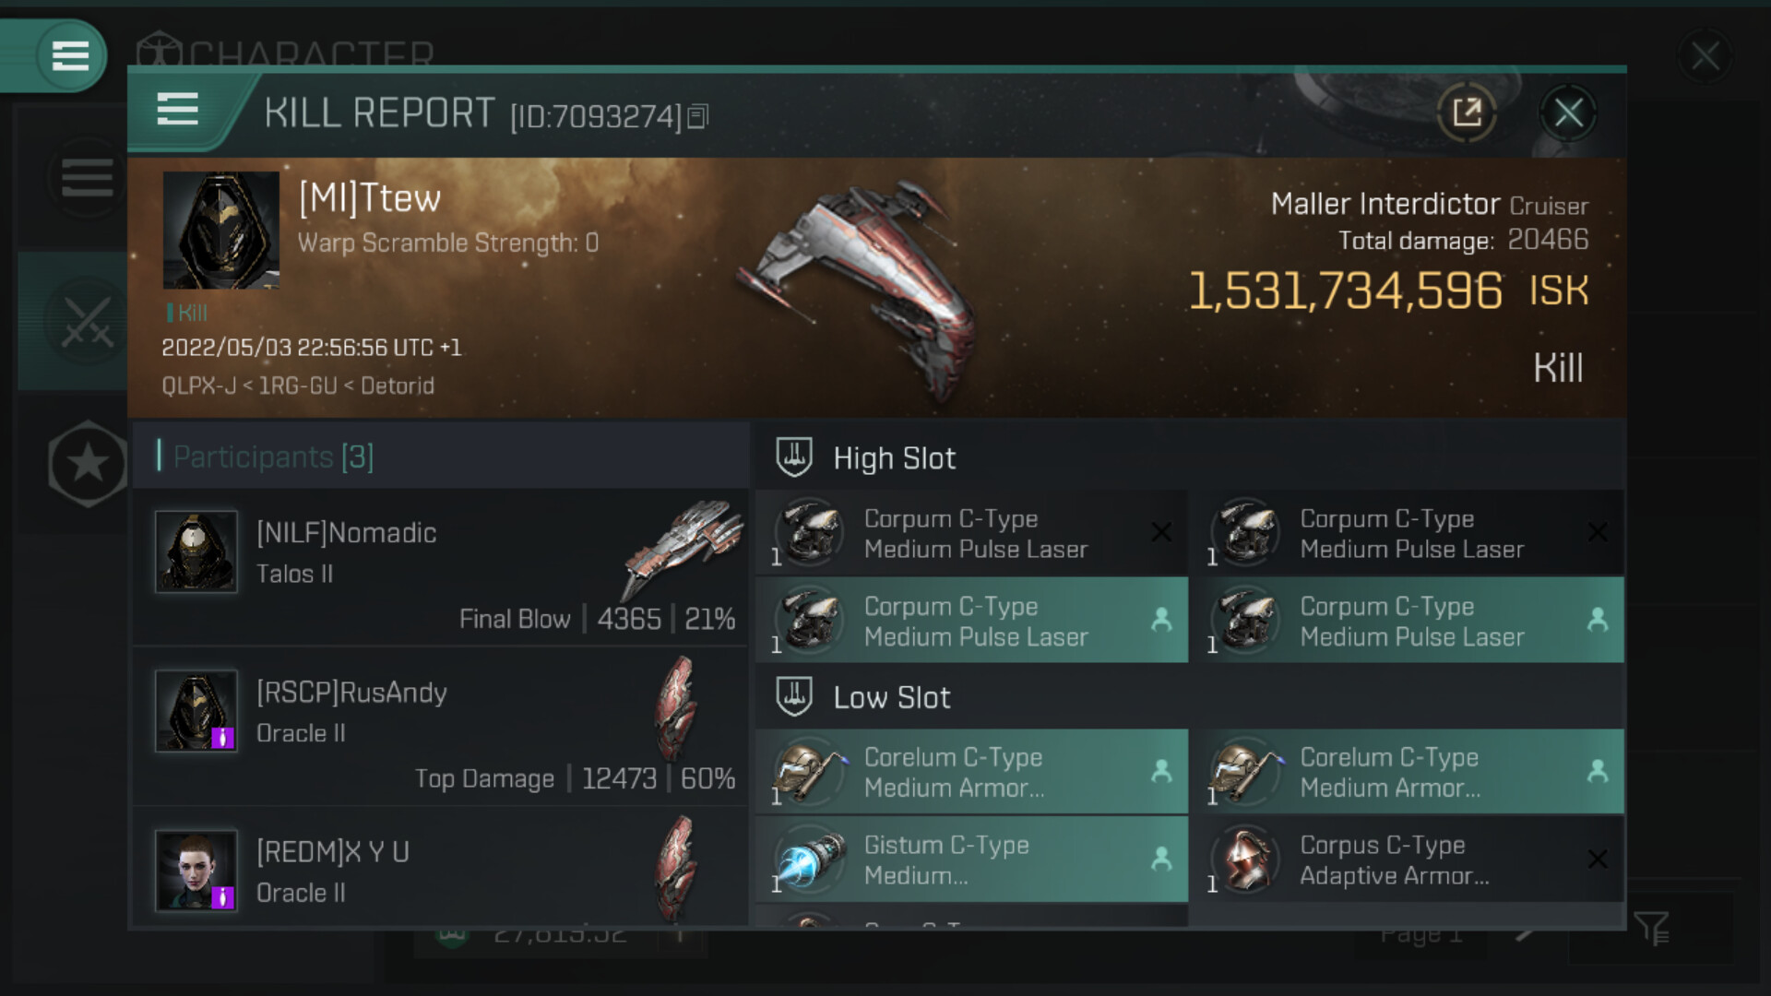Select the star badge sidebar icon
The image size is (1771, 996).
[88, 463]
